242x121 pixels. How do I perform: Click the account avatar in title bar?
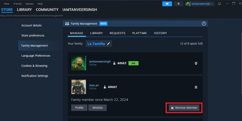click(188, 4)
